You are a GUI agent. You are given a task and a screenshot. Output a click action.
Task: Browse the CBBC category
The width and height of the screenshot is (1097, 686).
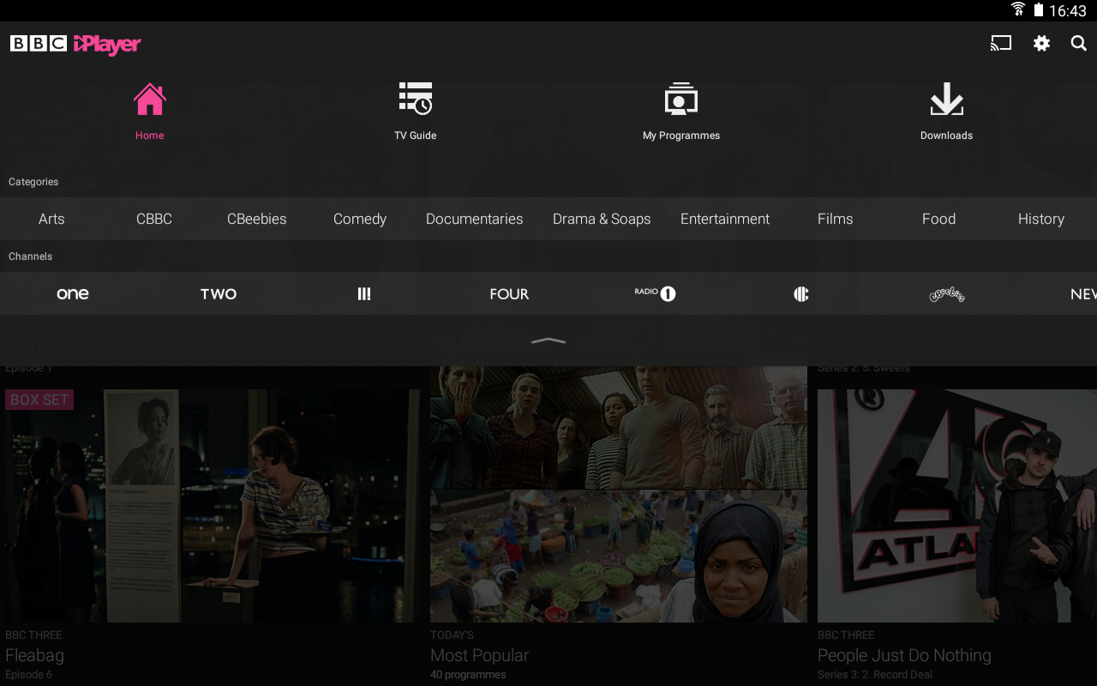154,219
